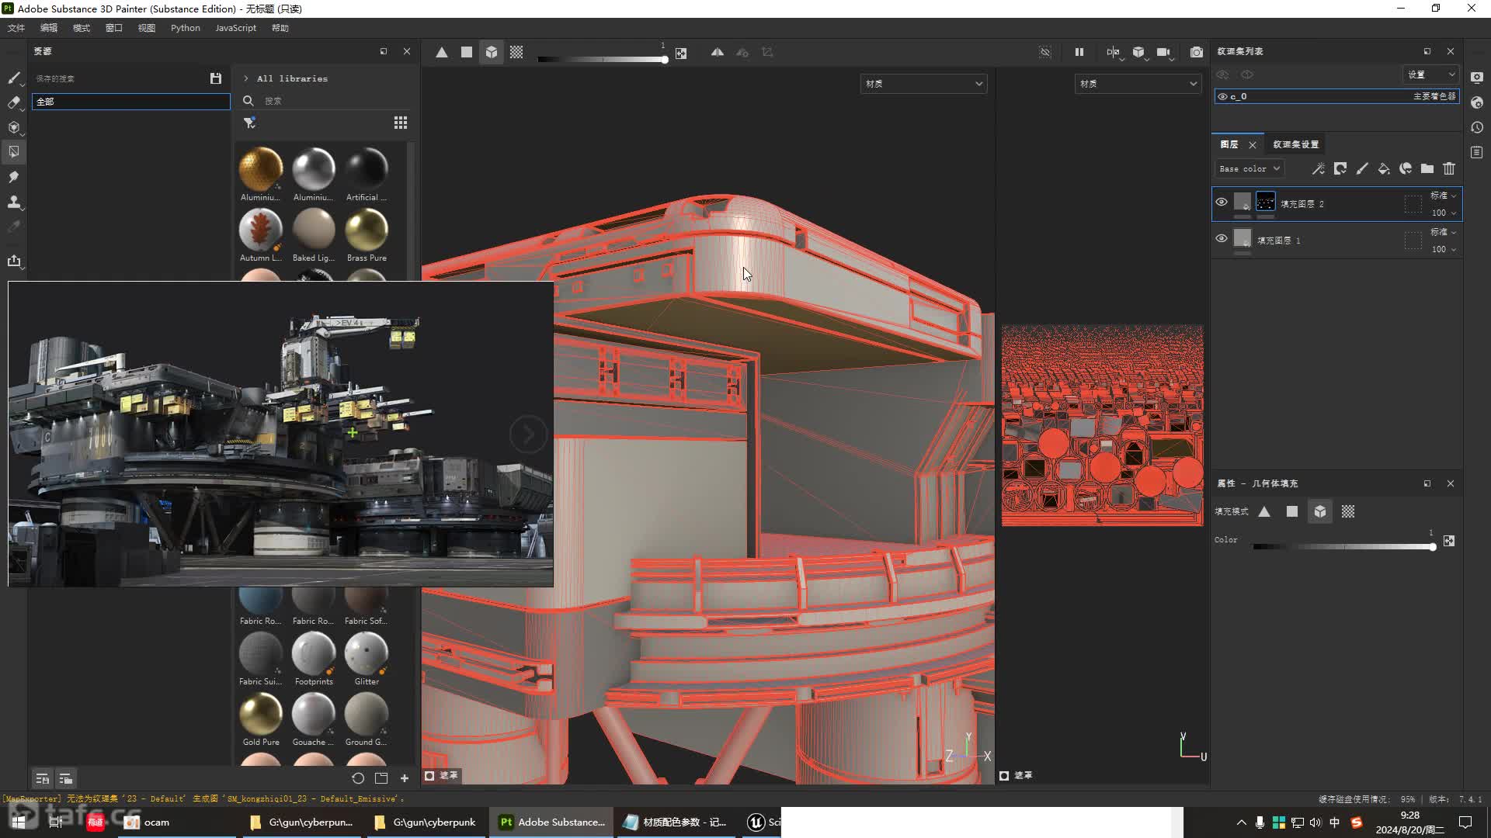Screen dimensions: 1491x838
Task: Change blend mode of 填充图层 1
Action: [1443, 232]
